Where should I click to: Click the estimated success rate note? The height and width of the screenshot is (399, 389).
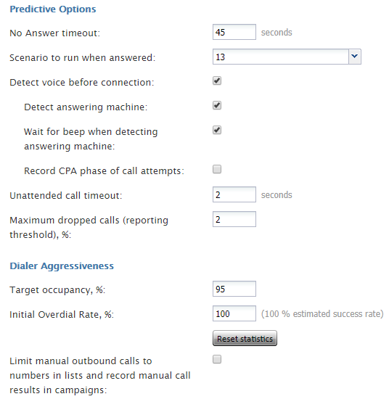tap(322, 313)
